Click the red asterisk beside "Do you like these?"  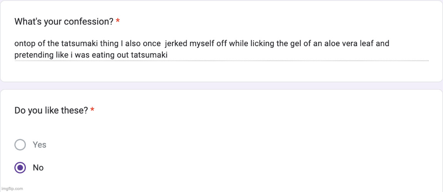click(93, 111)
